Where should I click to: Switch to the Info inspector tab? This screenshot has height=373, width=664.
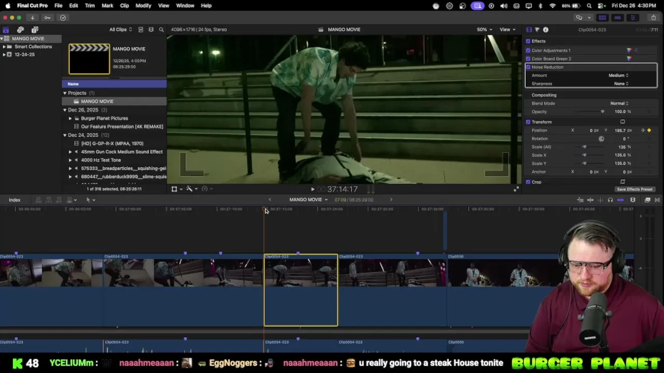pos(546,30)
